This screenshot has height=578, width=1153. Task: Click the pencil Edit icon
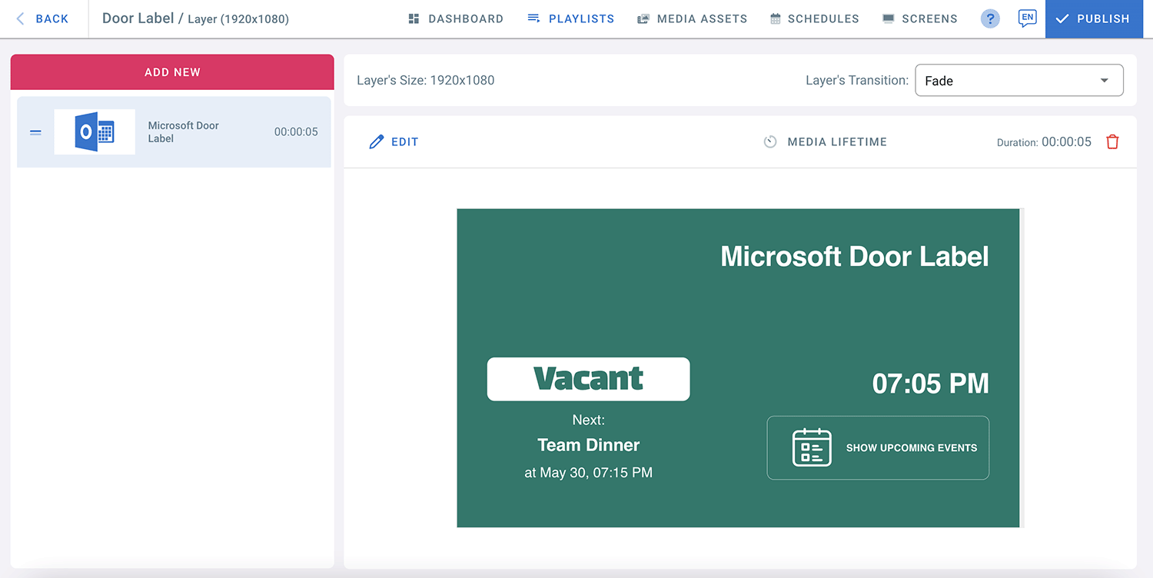(x=376, y=142)
